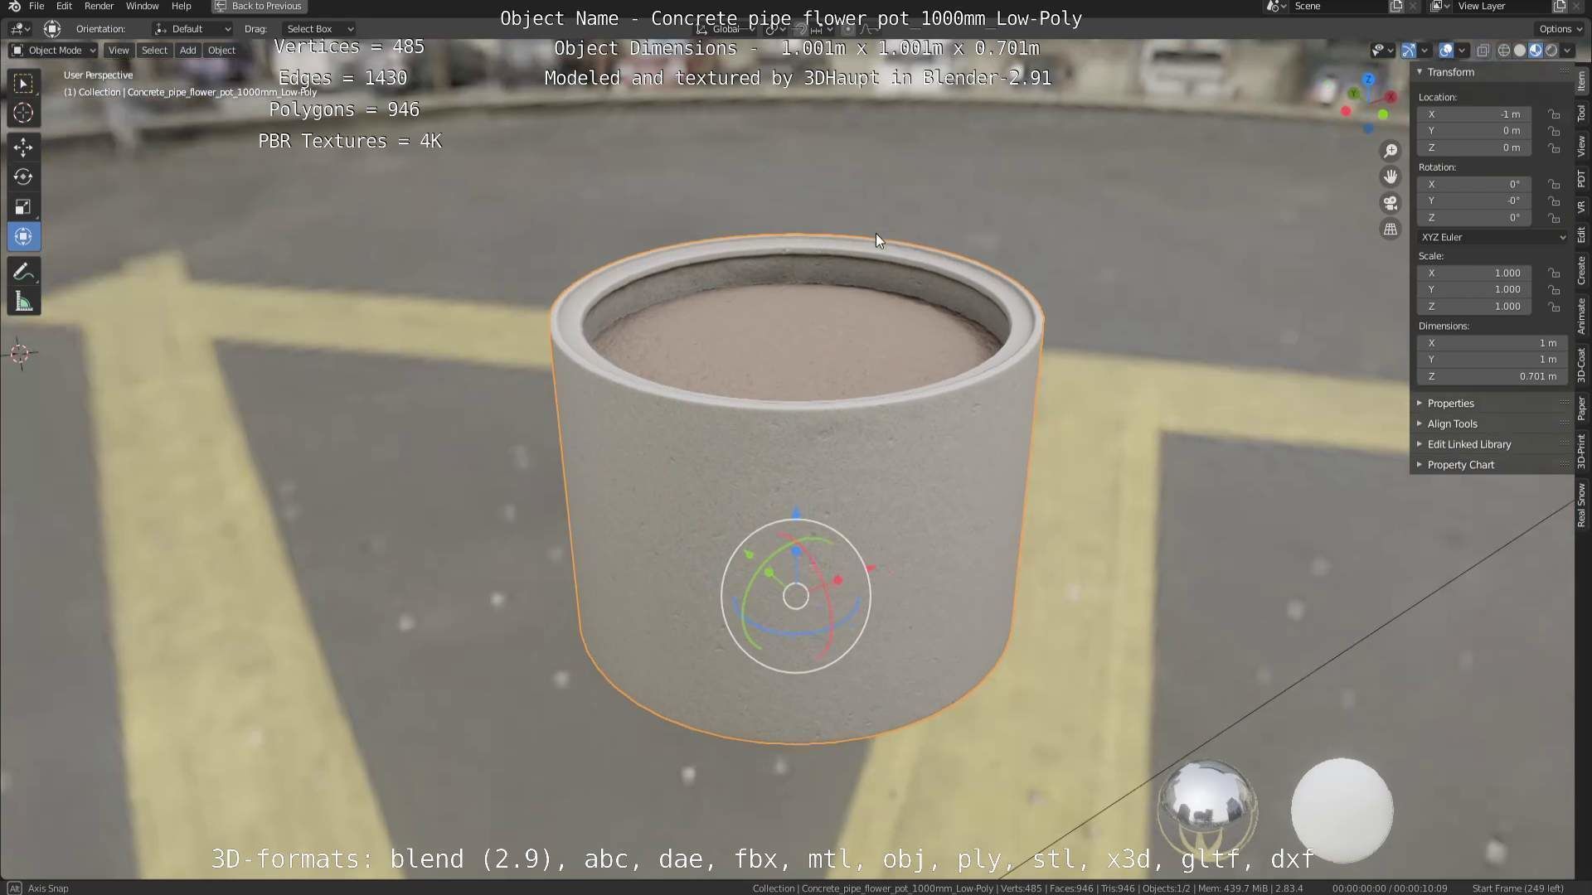Switch to material preview shading
The width and height of the screenshot is (1592, 895).
coord(1536,51)
